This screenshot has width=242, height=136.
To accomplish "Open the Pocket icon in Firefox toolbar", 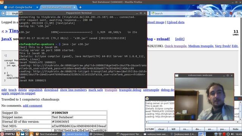I will click(x=224, y=14).
